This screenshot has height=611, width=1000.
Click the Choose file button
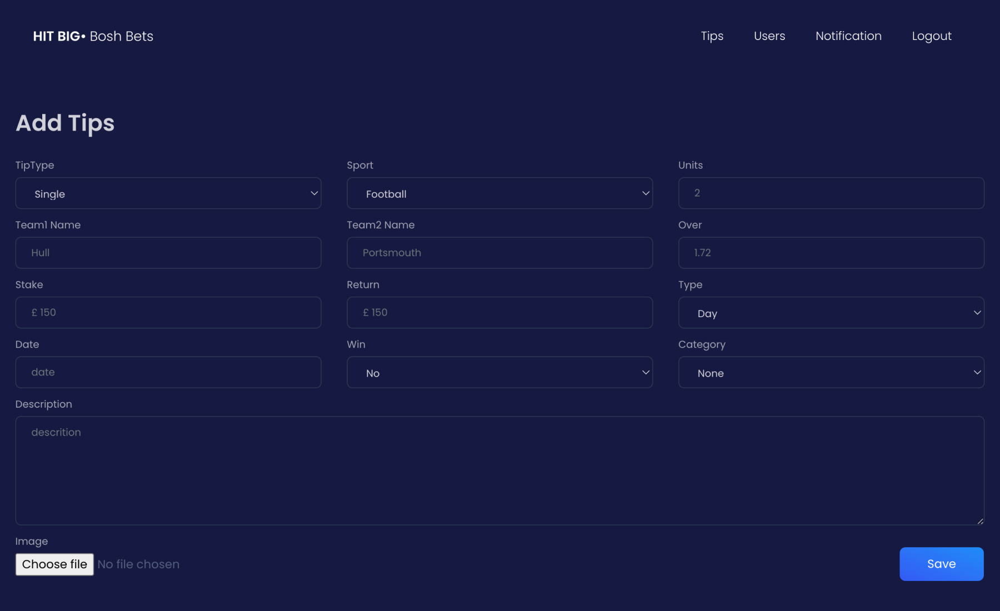point(54,564)
